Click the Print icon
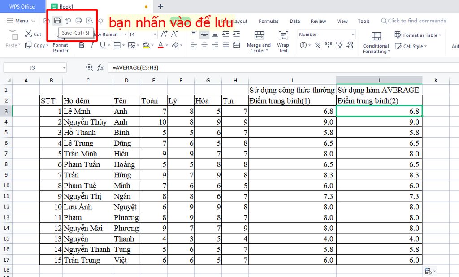Screen dimensions: 459x277 [78, 21]
